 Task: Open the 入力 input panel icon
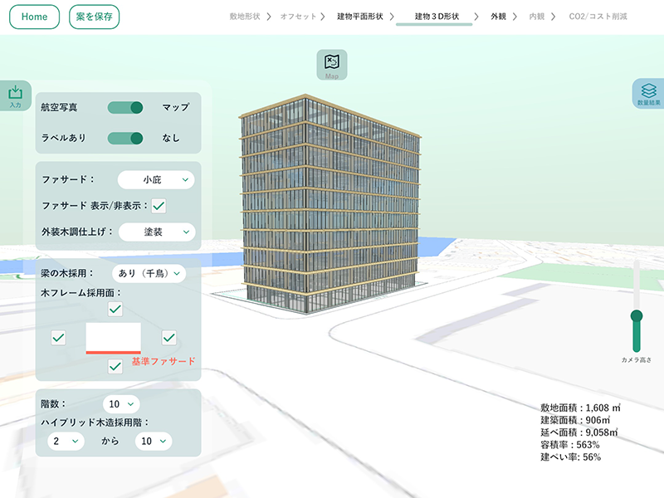(x=15, y=95)
